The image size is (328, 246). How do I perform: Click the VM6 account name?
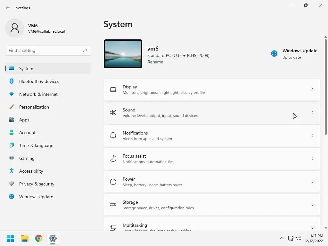(x=33, y=26)
